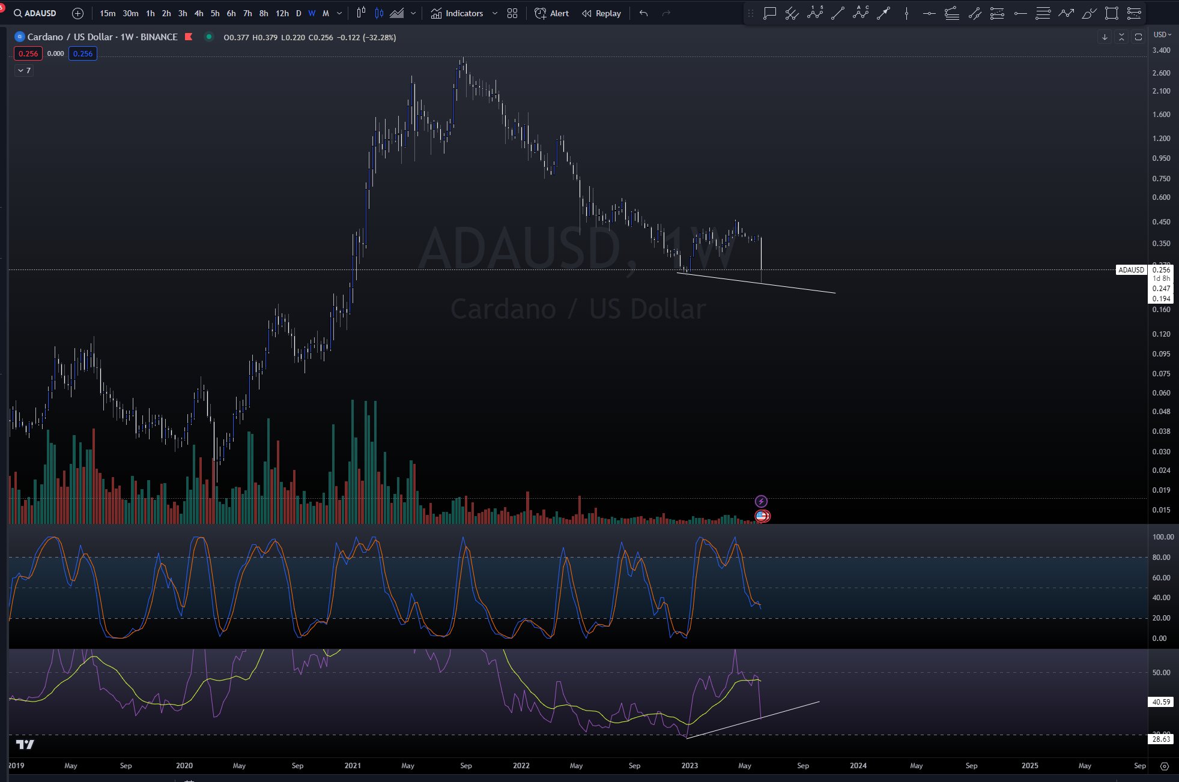Open the ADAUSD symbol search
The width and height of the screenshot is (1179, 782).
[35, 13]
